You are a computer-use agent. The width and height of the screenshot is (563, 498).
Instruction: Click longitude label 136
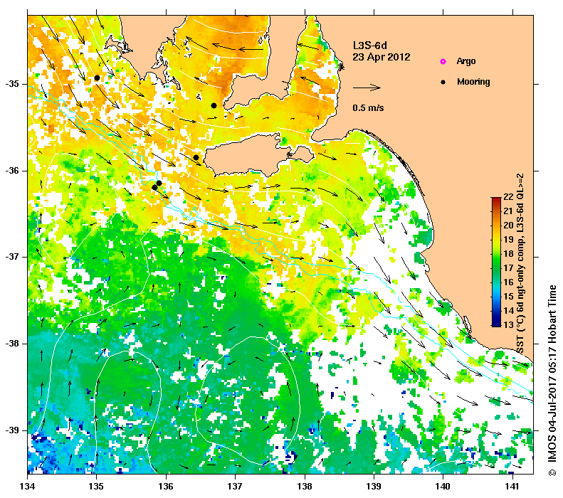(166, 487)
